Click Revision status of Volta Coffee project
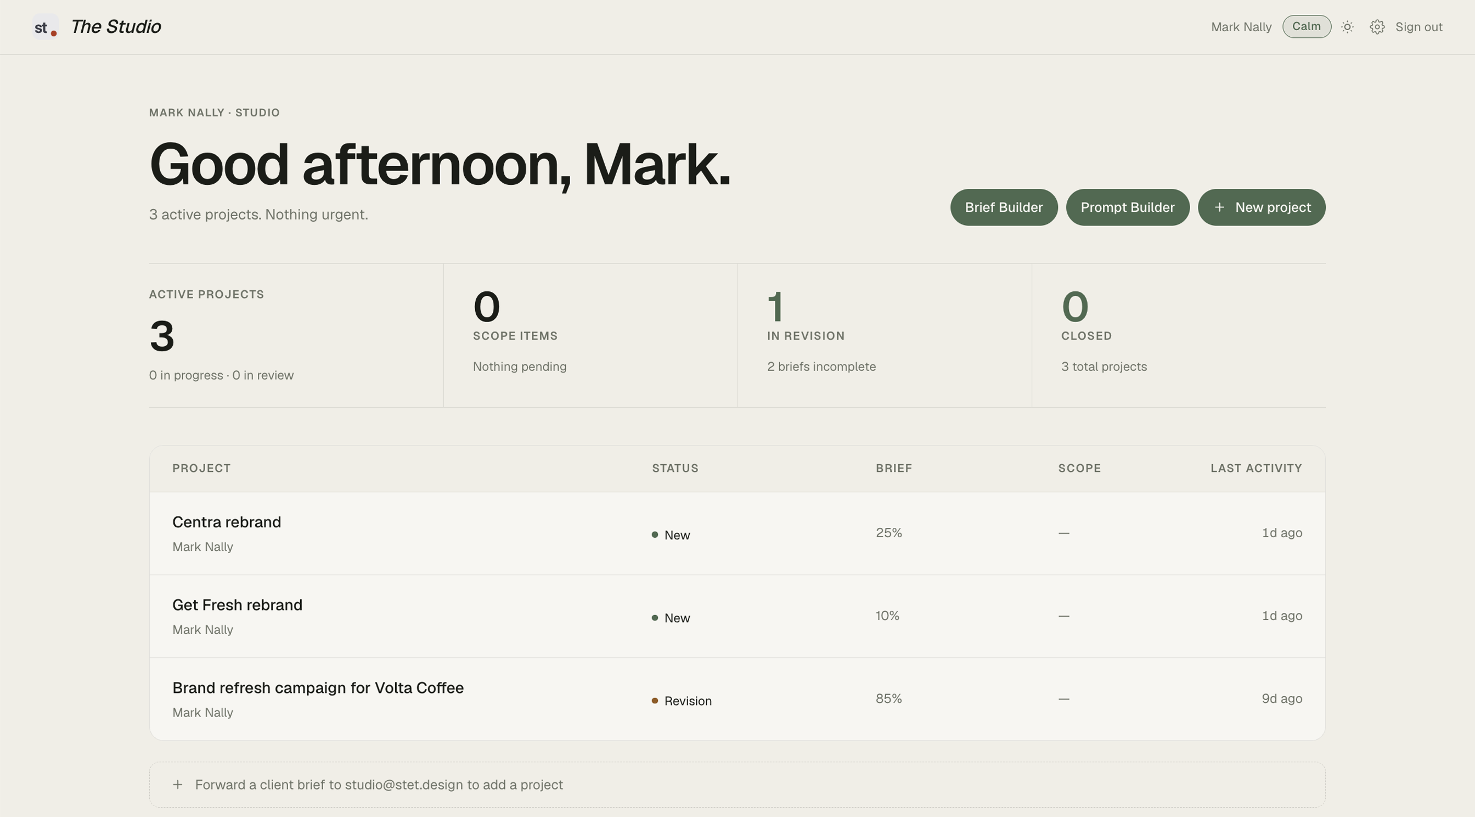 pos(682,701)
